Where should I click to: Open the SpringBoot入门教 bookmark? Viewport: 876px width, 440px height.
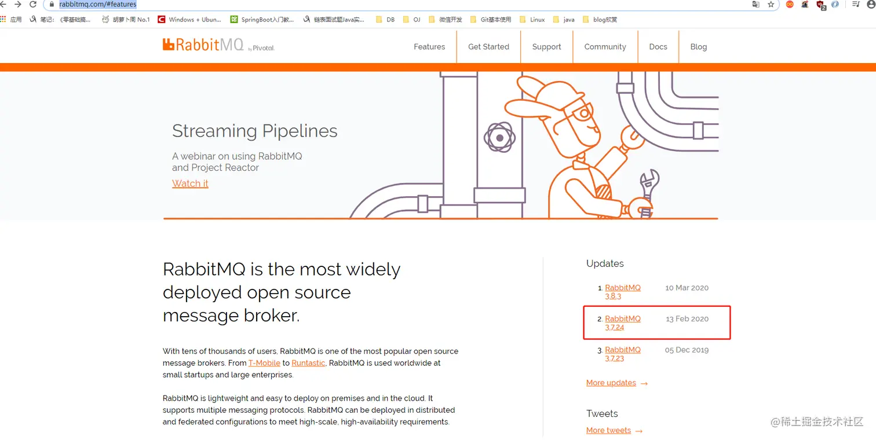click(262, 19)
